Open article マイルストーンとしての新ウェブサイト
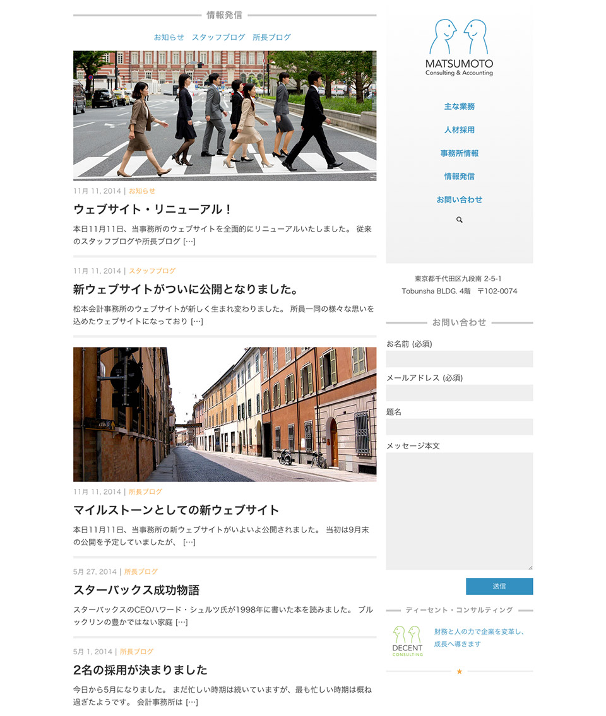This screenshot has width=606, height=716. click(176, 510)
